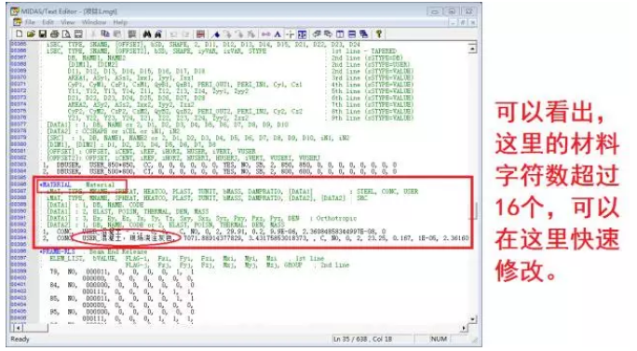This screenshot has height=351, width=637.
Task: Toggle the highlighted blue icon beside the crosshair
Action: pos(302,34)
